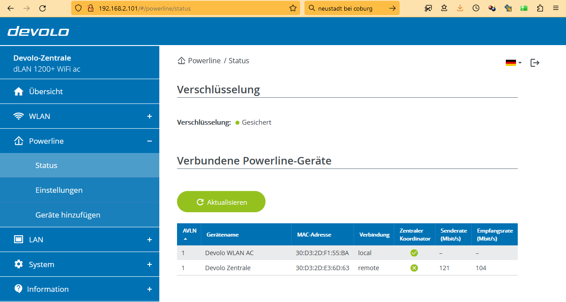
Task: Open the extensions puzzle piece menu
Action: point(540,8)
